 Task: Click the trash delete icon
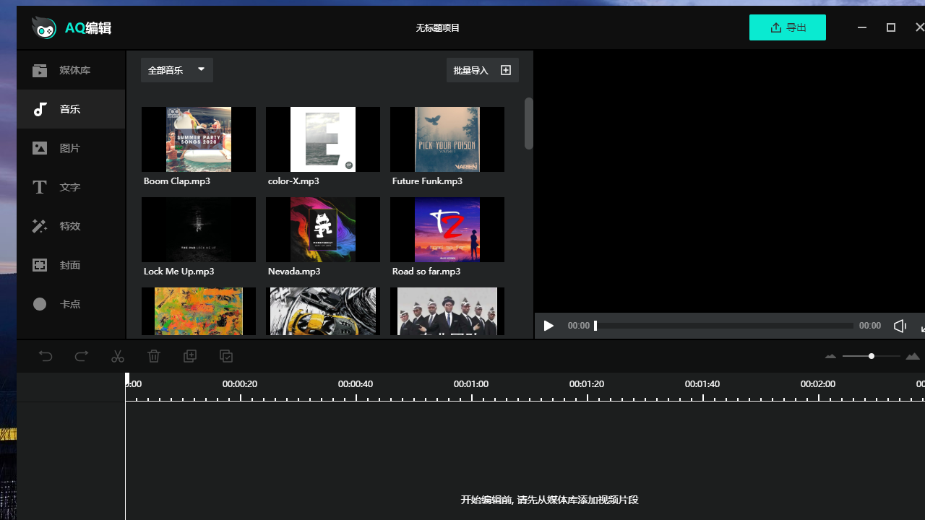pos(154,356)
